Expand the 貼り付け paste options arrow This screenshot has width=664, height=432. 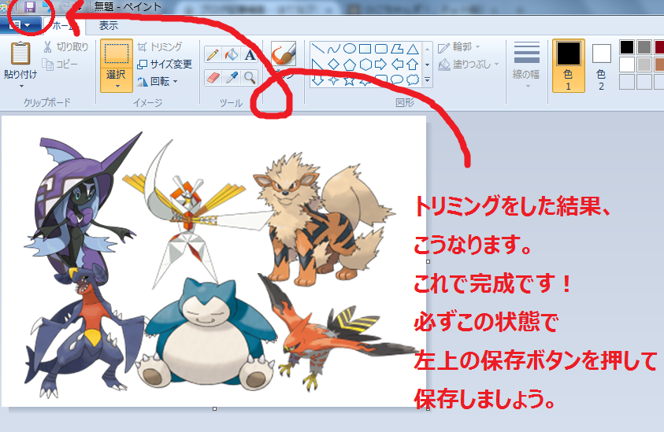click(x=20, y=86)
